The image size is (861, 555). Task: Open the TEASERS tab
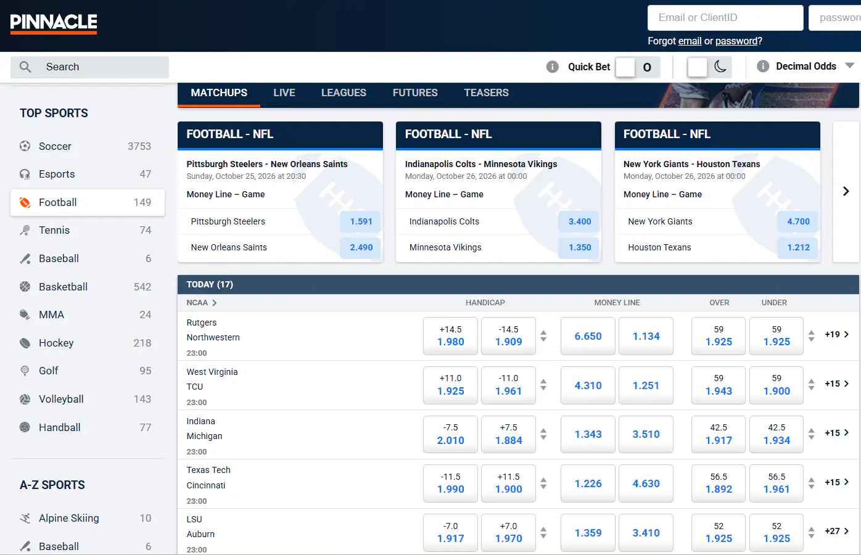[487, 92]
